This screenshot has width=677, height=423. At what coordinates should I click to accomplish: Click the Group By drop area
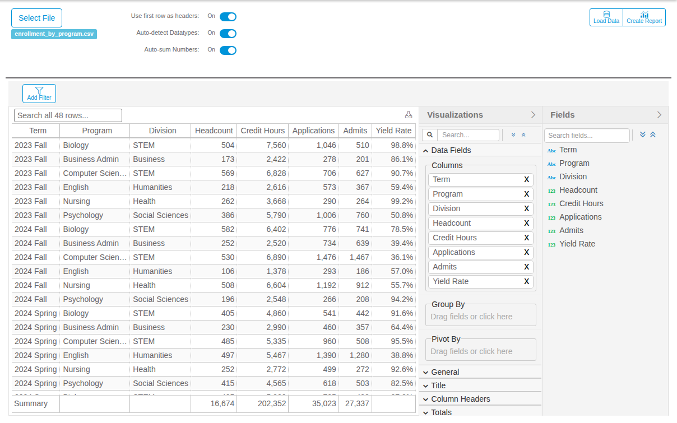(x=481, y=317)
